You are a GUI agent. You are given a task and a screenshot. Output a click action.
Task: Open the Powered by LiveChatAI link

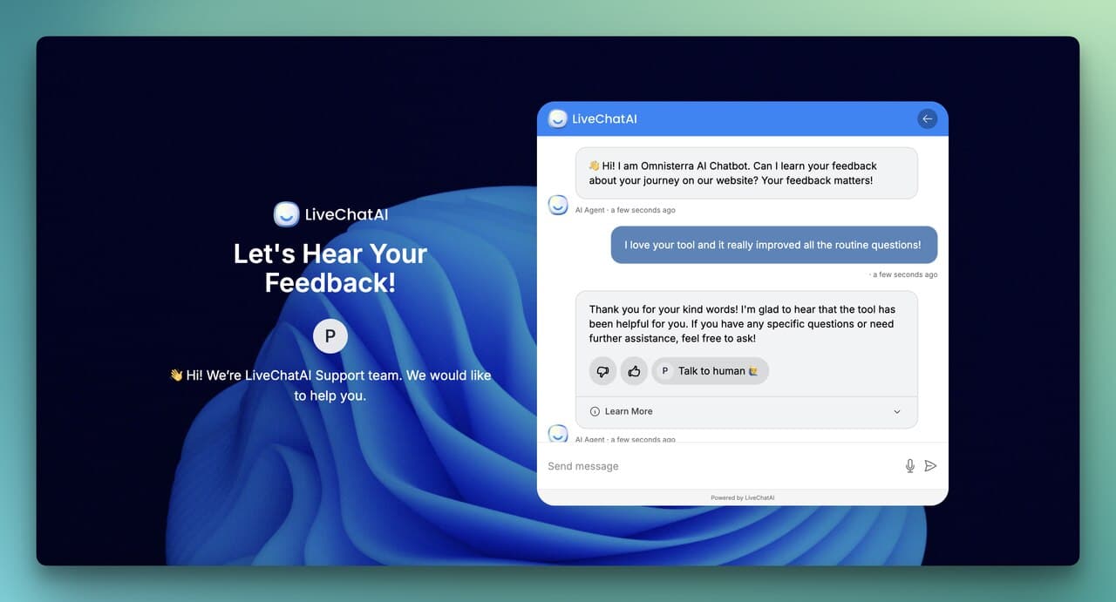click(x=743, y=497)
